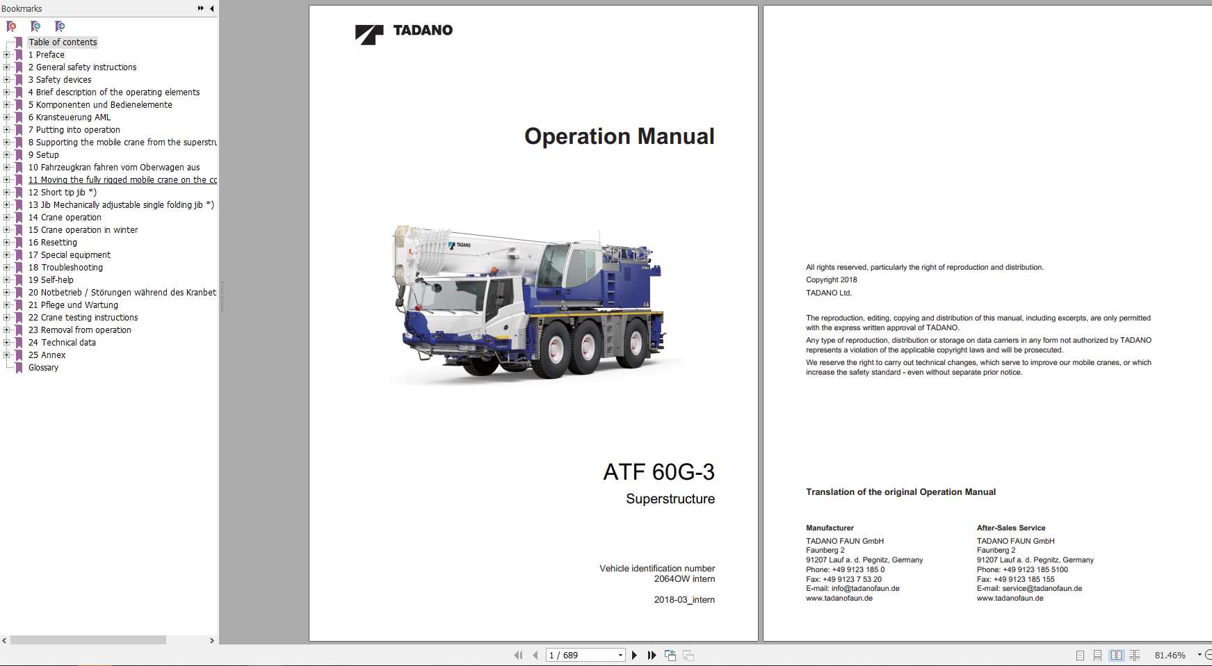This screenshot has width=1212, height=666.
Task: Open bookmark 4 Brief description of the operating elements
Action: click(x=114, y=92)
